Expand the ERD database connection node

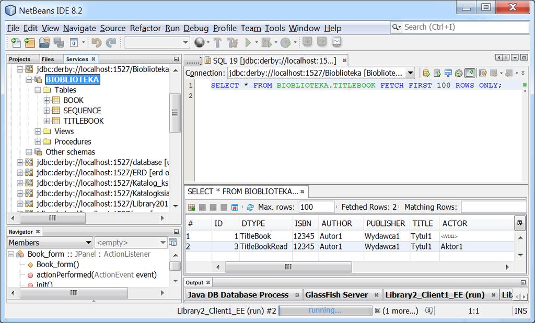pos(20,173)
